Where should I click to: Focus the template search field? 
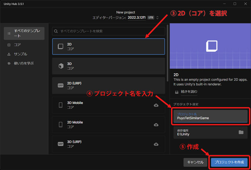coord(108,31)
